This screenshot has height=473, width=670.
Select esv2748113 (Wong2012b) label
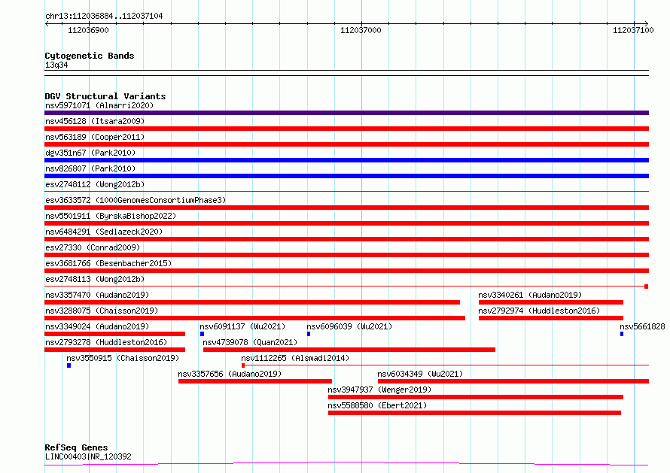tap(95, 279)
